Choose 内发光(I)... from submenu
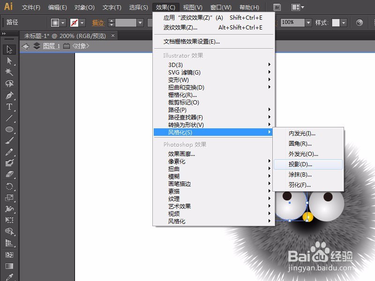 [308, 133]
